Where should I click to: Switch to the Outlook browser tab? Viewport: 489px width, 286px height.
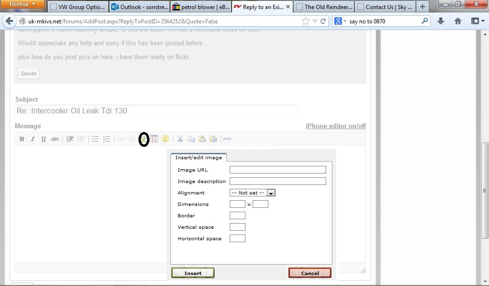(139, 7)
